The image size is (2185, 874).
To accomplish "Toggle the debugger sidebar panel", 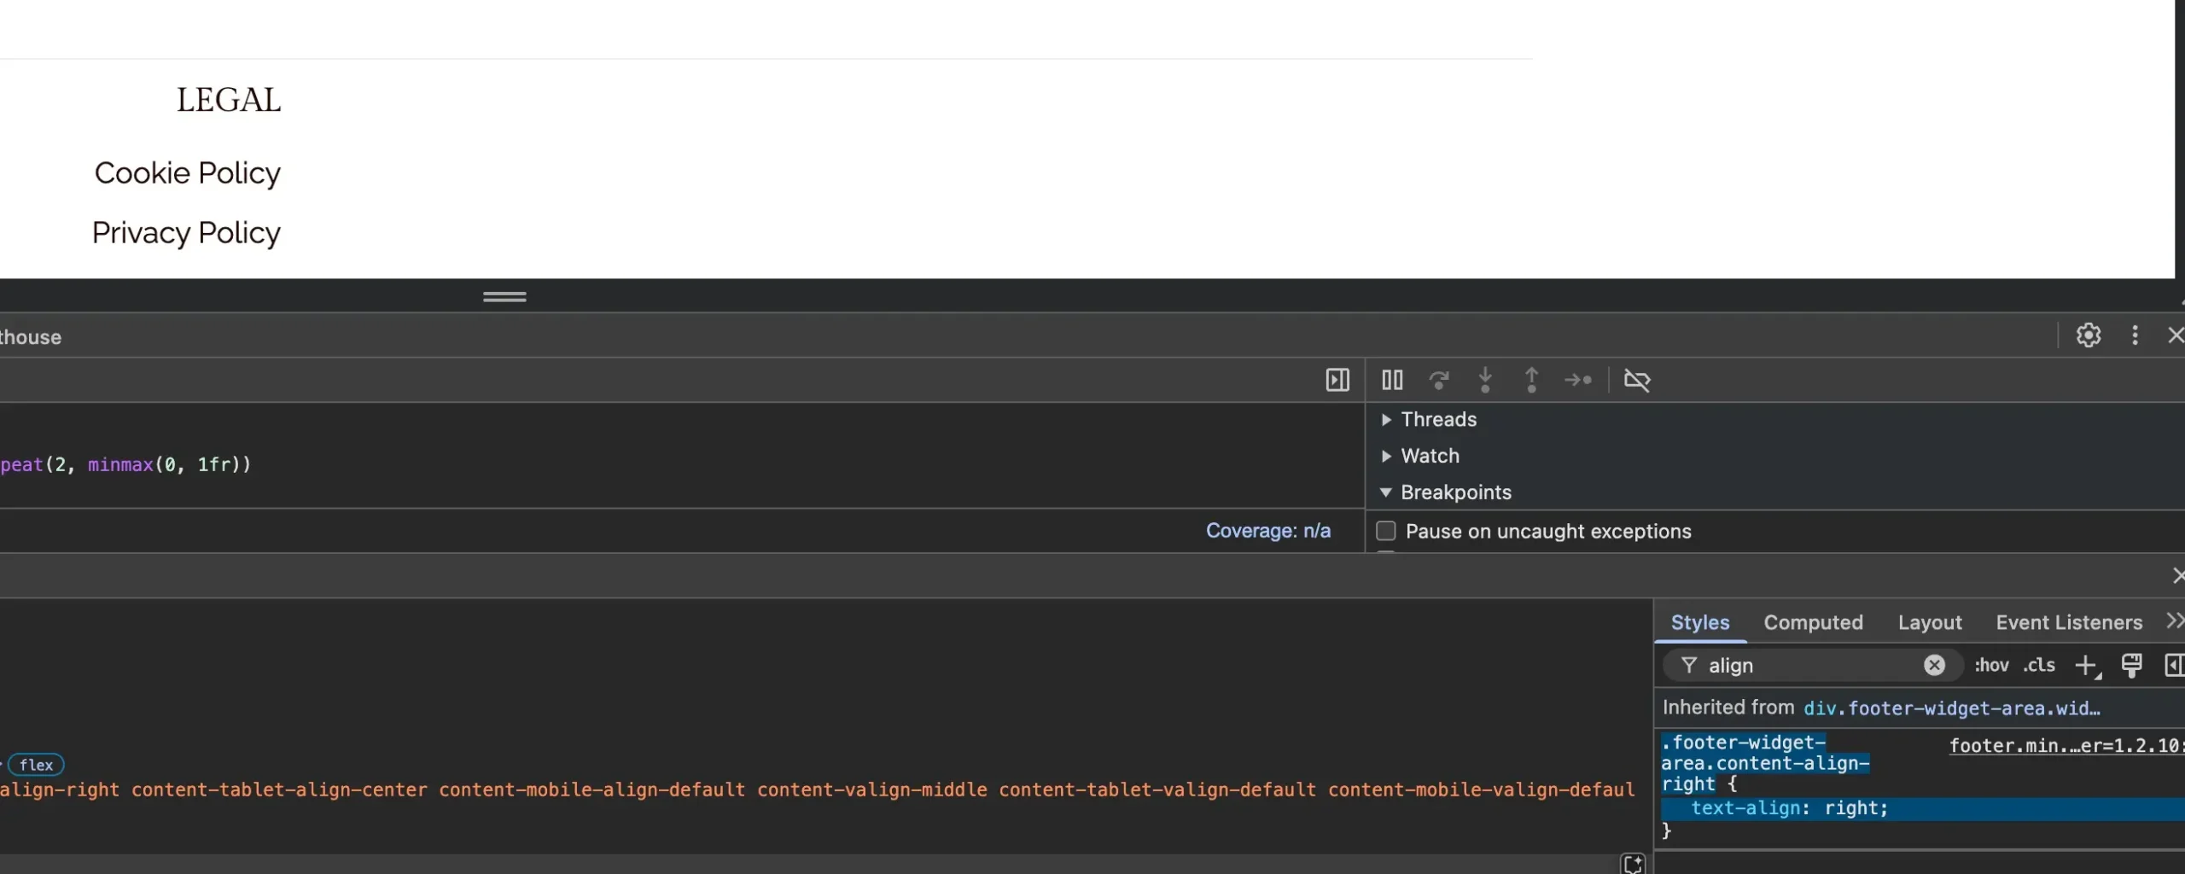I will pyautogui.click(x=1337, y=380).
